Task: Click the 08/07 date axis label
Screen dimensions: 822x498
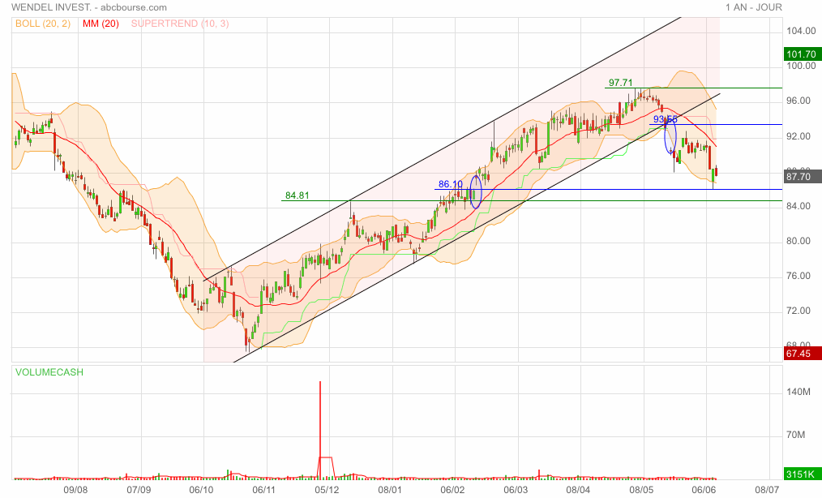Action: pos(767,490)
